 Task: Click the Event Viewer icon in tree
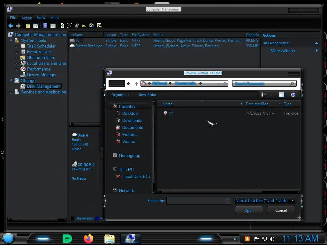coord(23,52)
